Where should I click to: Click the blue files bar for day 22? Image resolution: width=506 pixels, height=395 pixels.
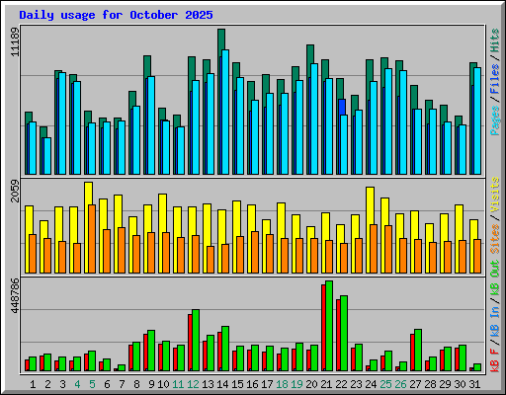(x=342, y=107)
